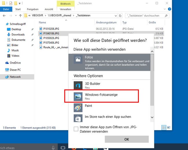Refresh the folder view
This screenshot has height=150, width=188.
coord(120,16)
